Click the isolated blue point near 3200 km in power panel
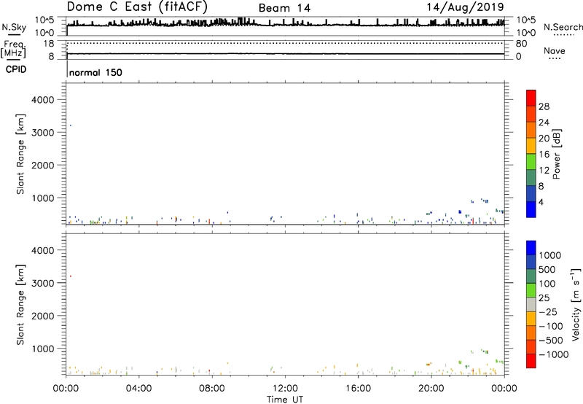The width and height of the screenshot is (583, 404). point(71,125)
